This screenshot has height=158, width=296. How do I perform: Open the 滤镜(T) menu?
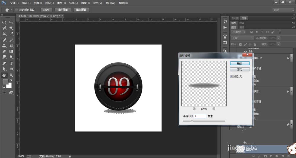85,3
